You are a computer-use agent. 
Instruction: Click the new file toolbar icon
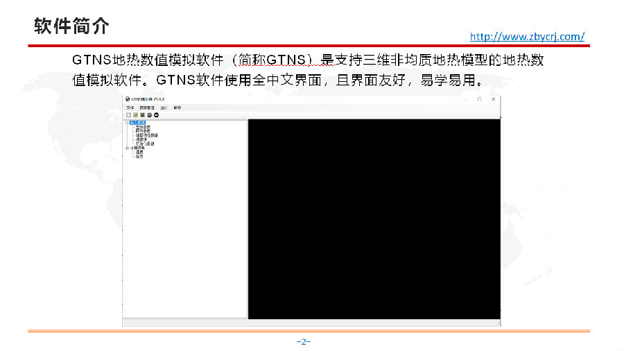(128, 114)
